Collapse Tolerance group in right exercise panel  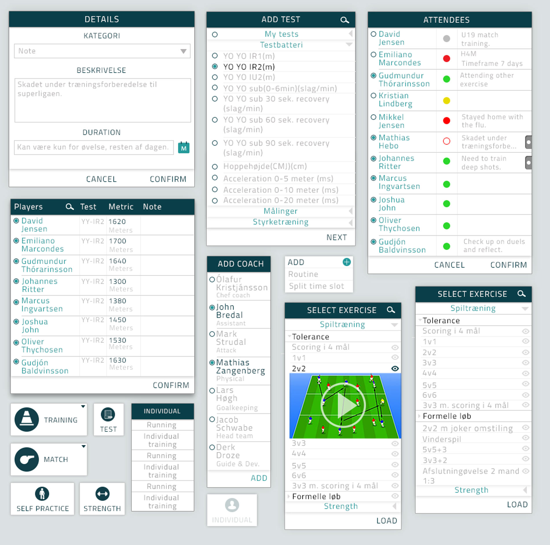pos(420,320)
